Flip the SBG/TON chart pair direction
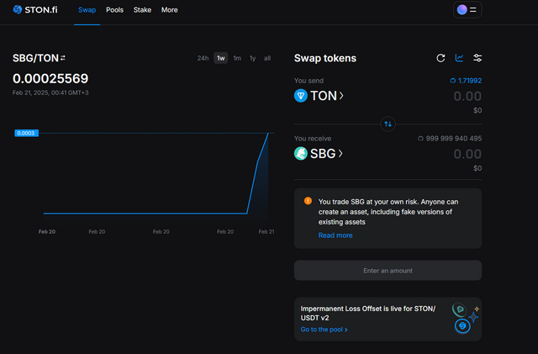This screenshot has height=354, width=538. pos(63,58)
